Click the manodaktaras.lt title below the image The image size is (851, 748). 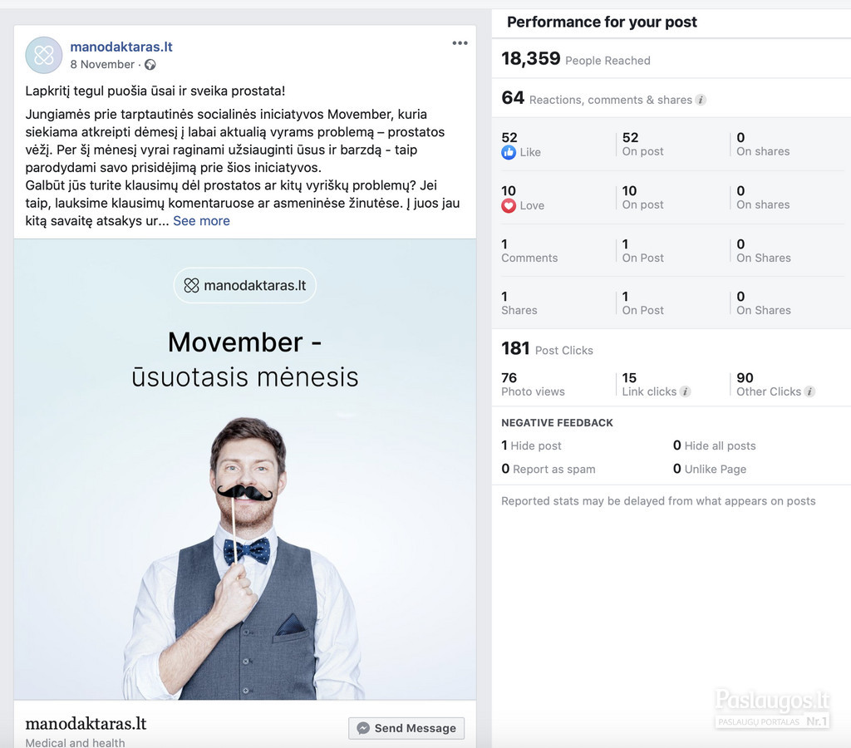point(86,724)
